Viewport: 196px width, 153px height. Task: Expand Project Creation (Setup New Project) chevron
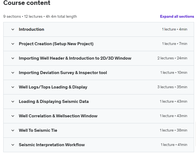pyautogui.click(x=13, y=44)
